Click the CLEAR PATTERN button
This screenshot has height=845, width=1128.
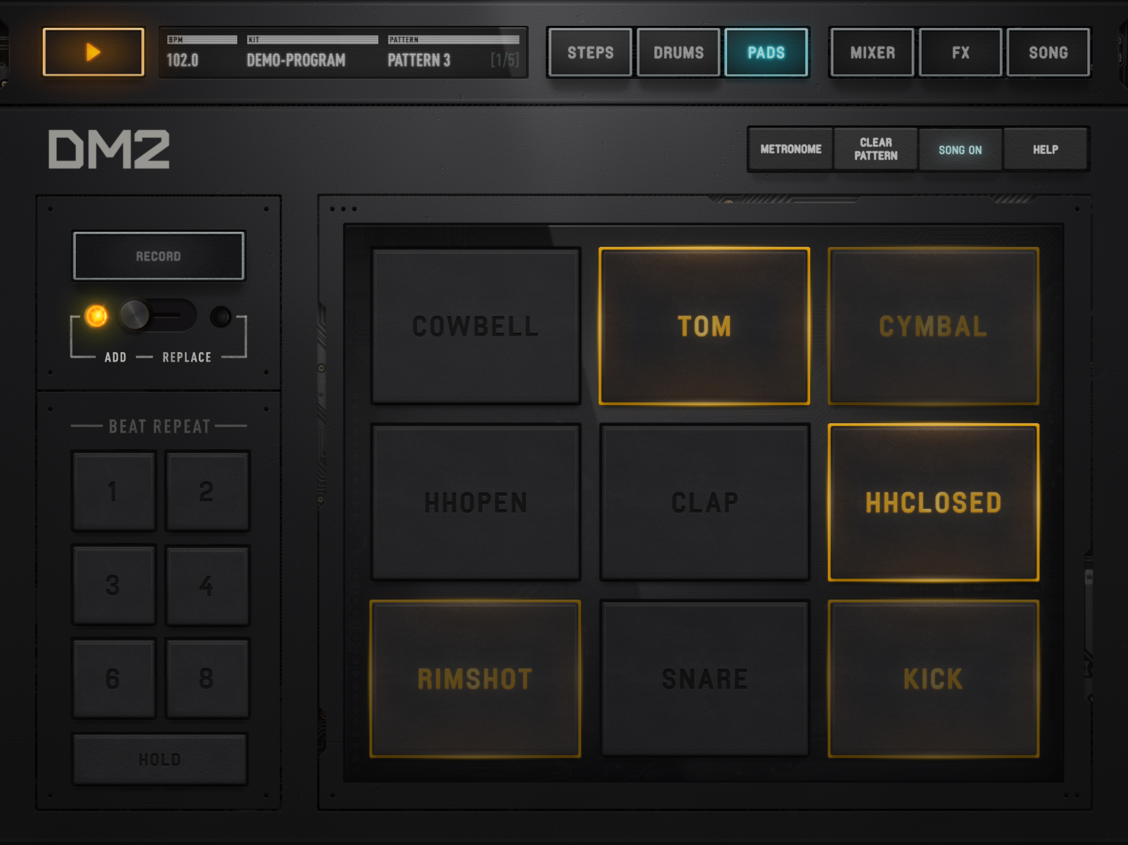tap(876, 150)
